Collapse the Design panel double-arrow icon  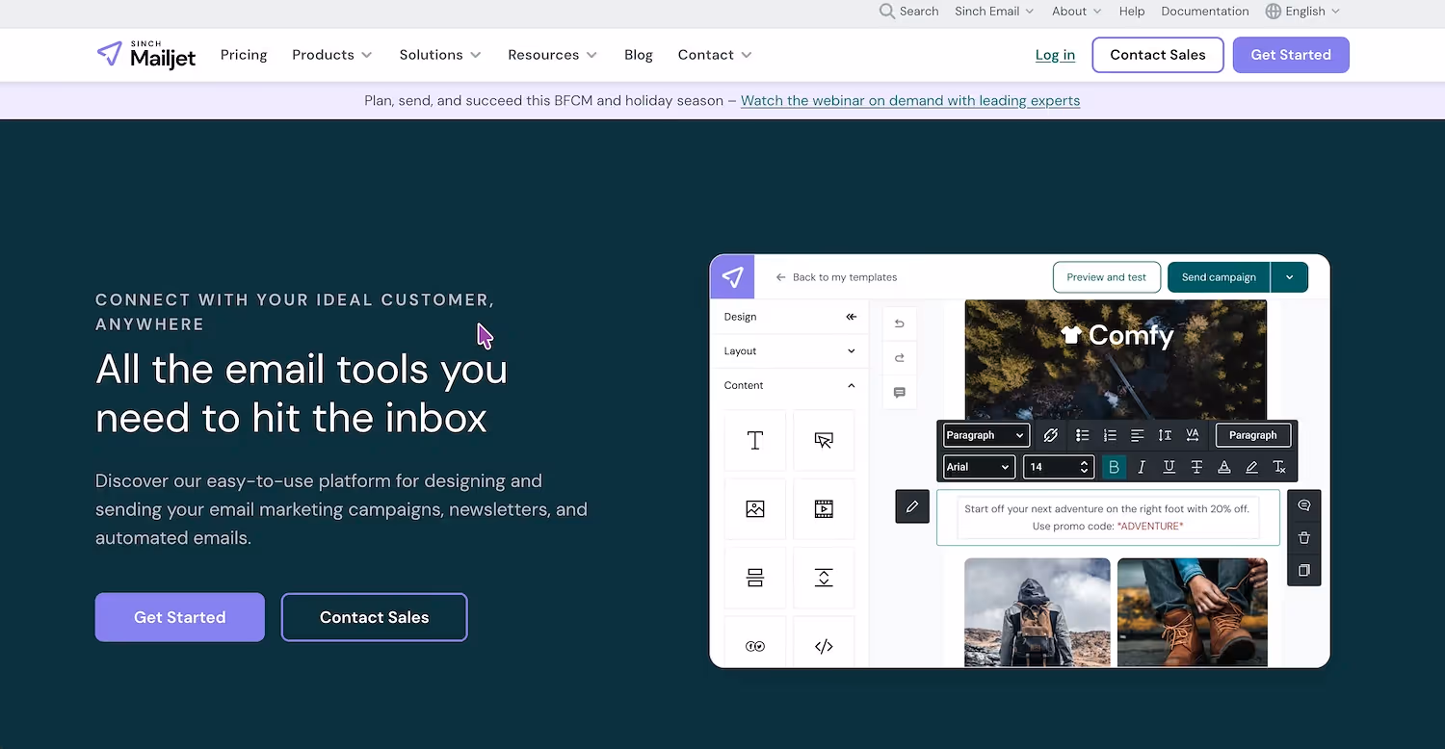pyautogui.click(x=851, y=317)
